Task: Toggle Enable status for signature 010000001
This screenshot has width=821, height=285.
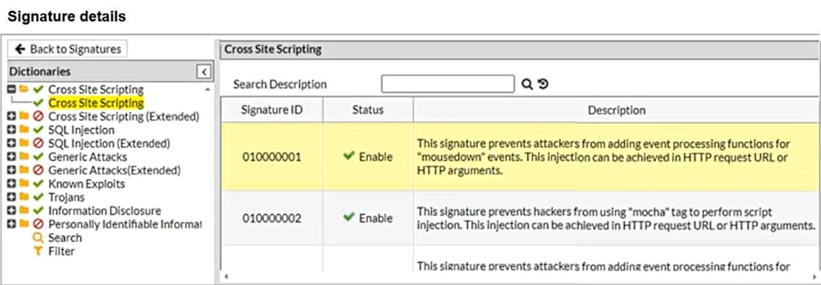Action: click(x=367, y=157)
